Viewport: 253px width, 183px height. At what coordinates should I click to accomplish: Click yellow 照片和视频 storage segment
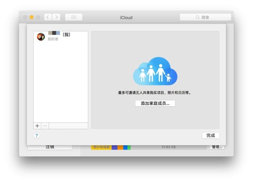(101, 147)
